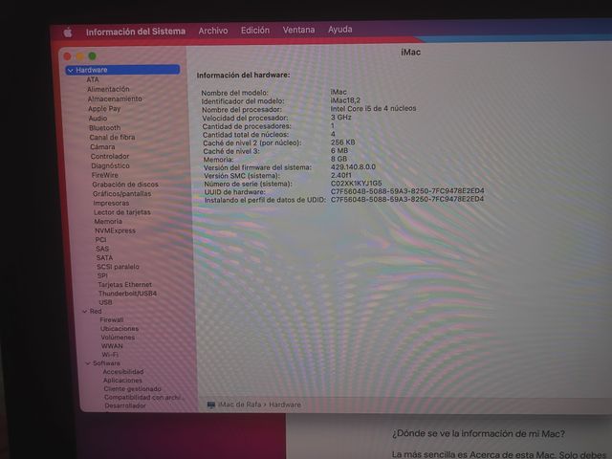This screenshot has height=459, width=612.
Task: Select Cliente gestionado item
Action: 132,389
